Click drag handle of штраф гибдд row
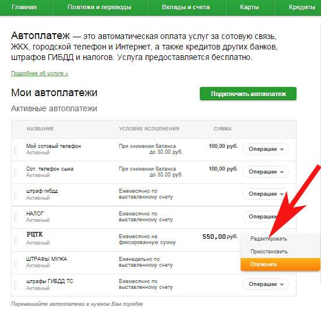321x311 pixels. pos(15,195)
